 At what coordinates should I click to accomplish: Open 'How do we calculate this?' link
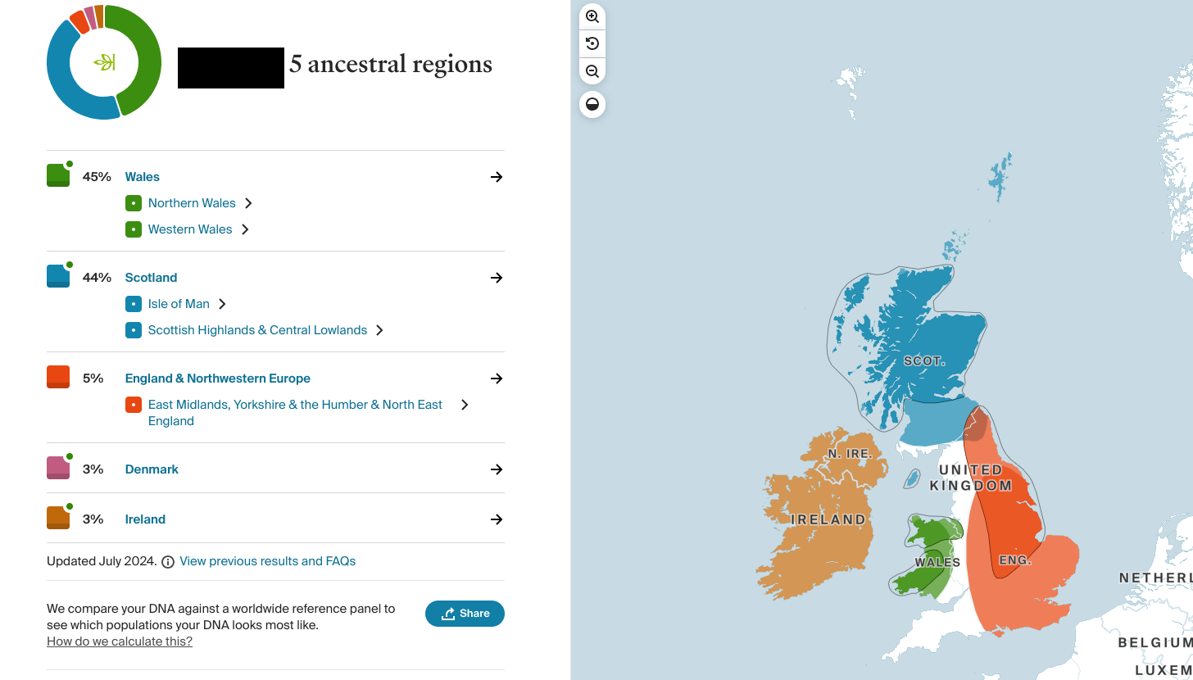[x=120, y=641]
